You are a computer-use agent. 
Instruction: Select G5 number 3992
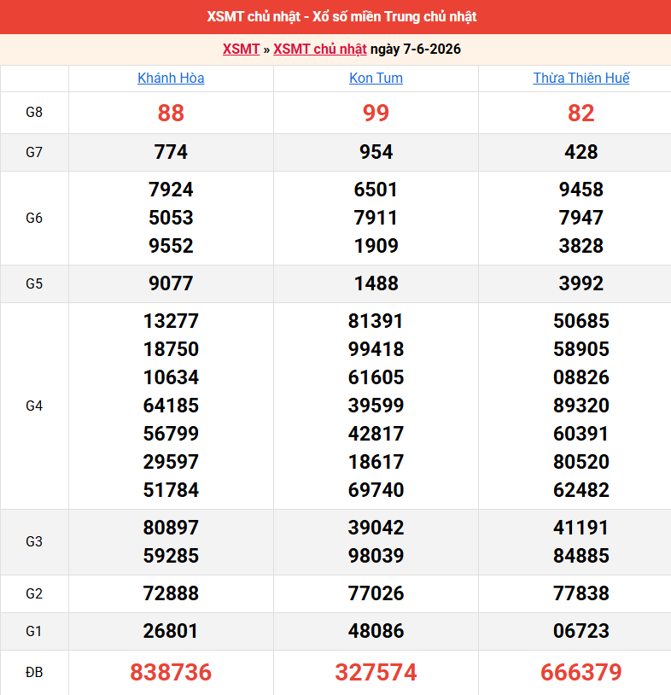(x=581, y=283)
